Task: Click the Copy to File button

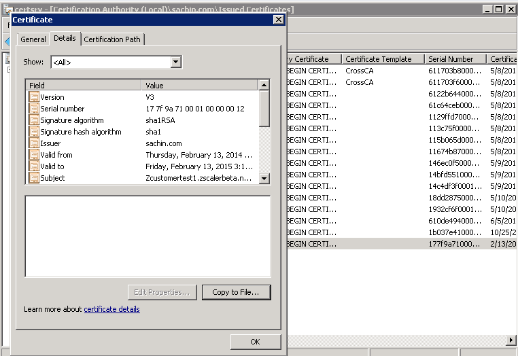Action: pyautogui.click(x=236, y=292)
